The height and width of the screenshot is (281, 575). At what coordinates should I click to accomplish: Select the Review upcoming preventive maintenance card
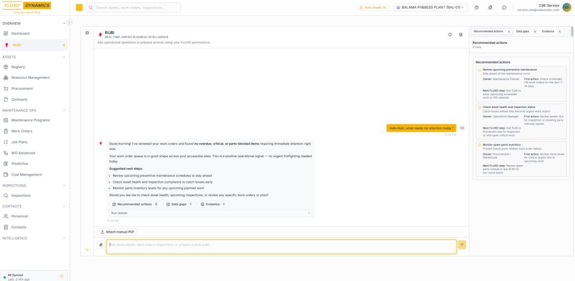click(x=521, y=84)
